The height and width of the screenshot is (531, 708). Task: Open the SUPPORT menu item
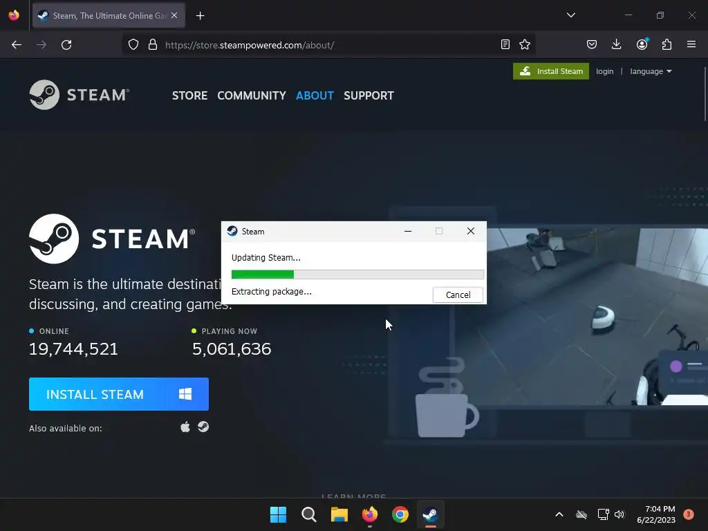[x=369, y=95]
